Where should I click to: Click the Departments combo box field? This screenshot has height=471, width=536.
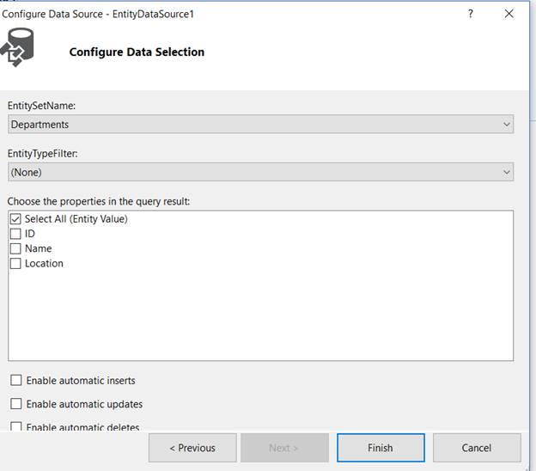click(x=249, y=125)
